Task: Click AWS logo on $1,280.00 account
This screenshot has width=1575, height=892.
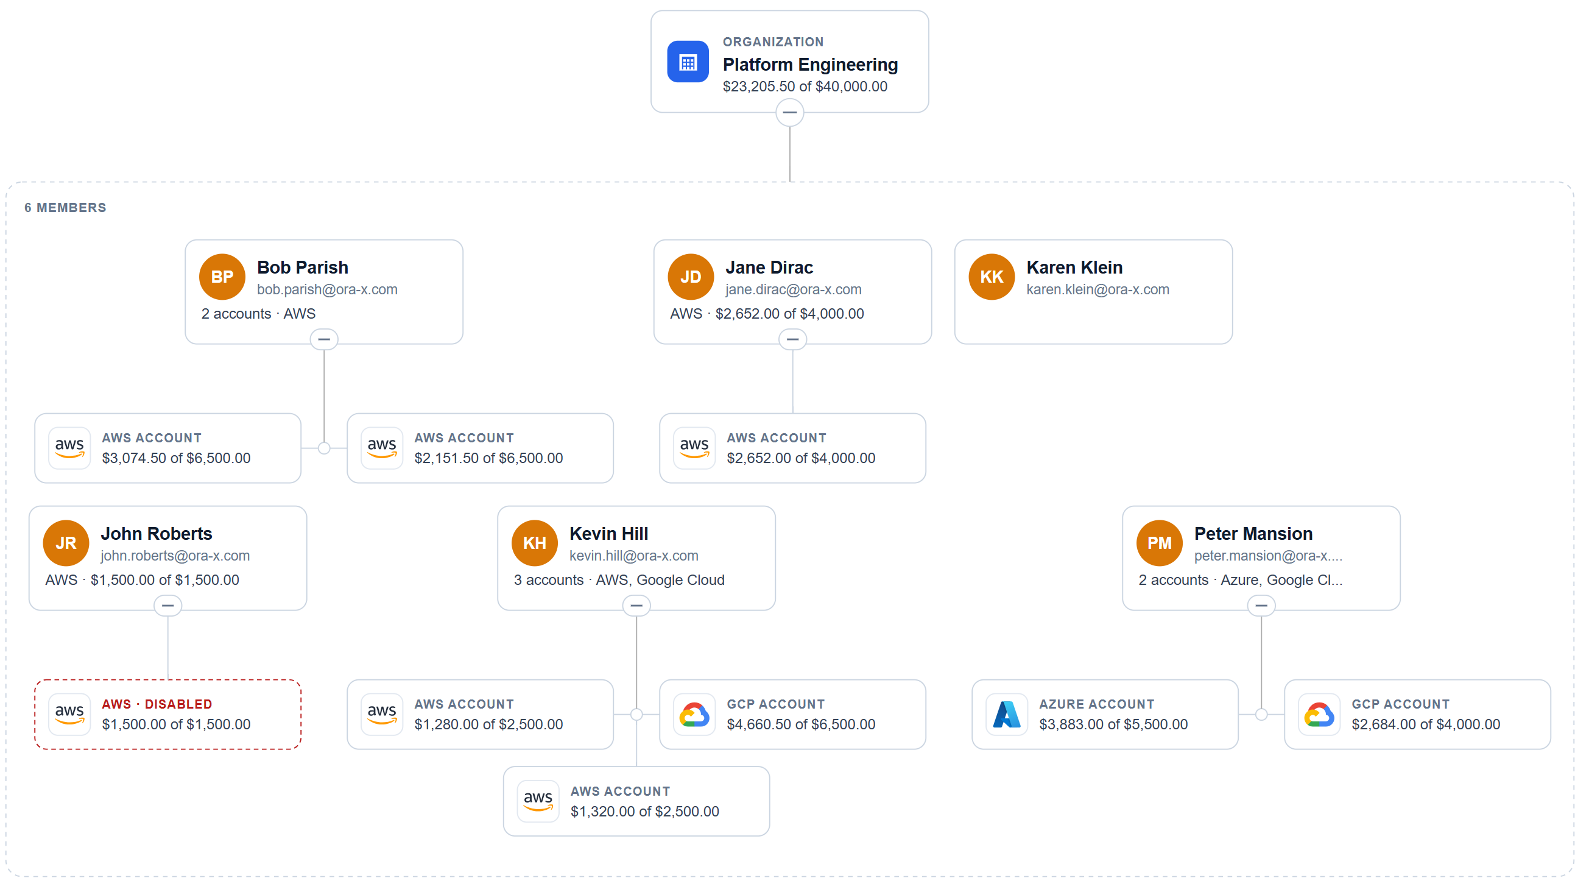Action: click(381, 713)
